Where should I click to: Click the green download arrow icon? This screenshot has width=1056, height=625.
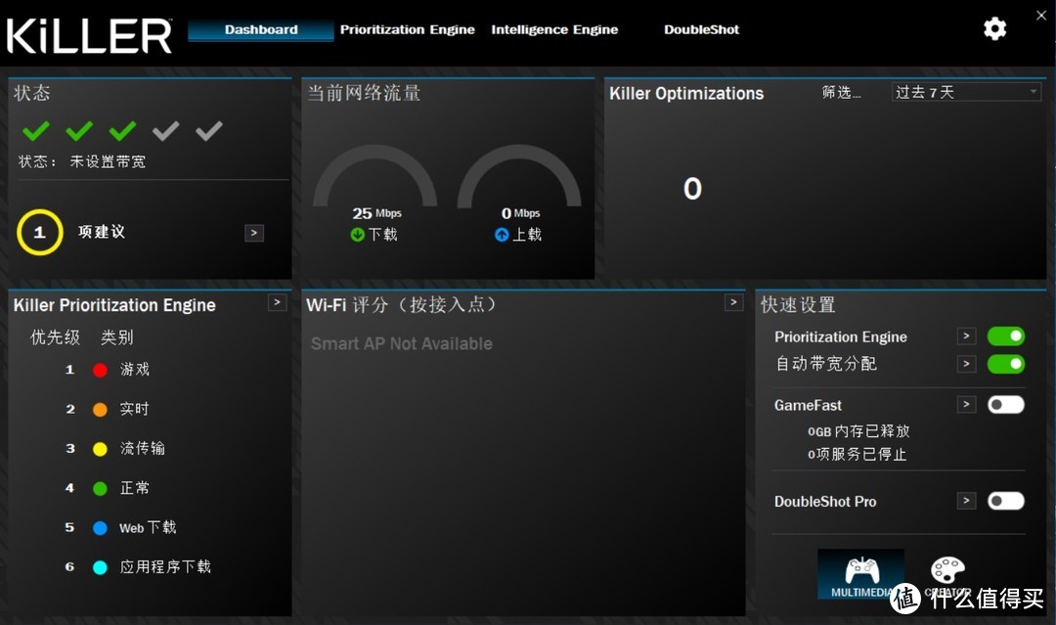(x=358, y=235)
